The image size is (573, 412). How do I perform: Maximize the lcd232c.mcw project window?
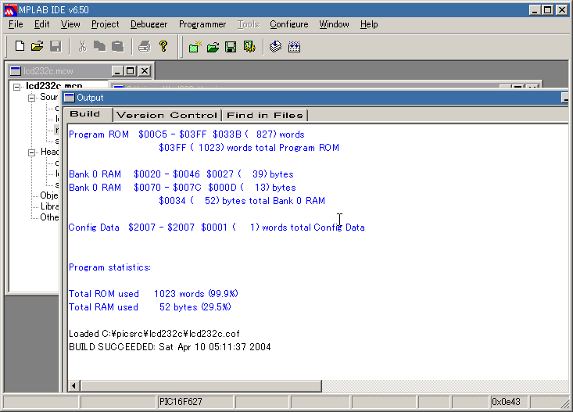click(131, 71)
